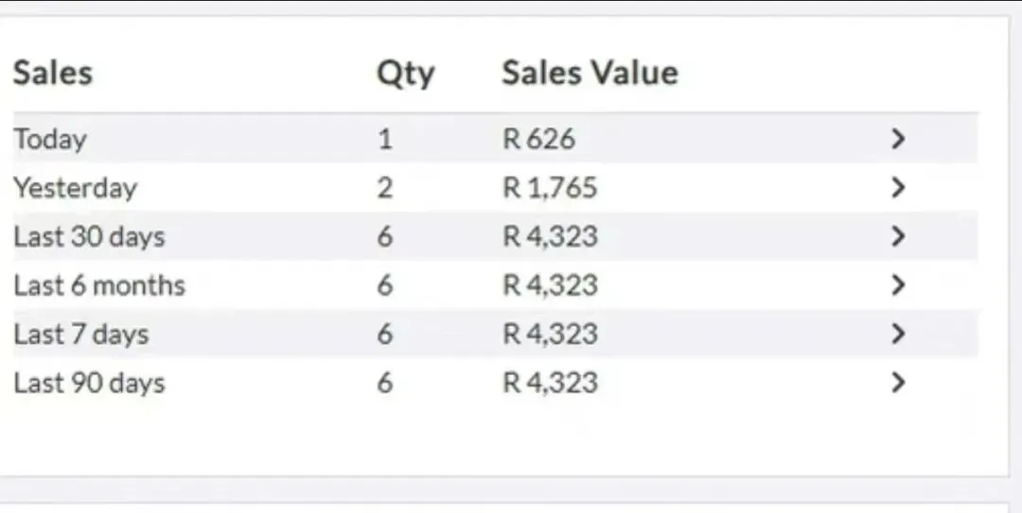Click the R 1,765 sales value
The image size is (1022, 513).
(550, 188)
